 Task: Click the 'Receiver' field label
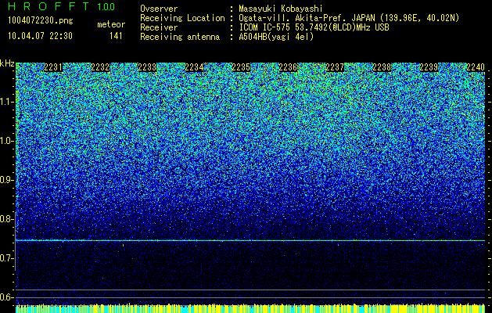point(159,27)
